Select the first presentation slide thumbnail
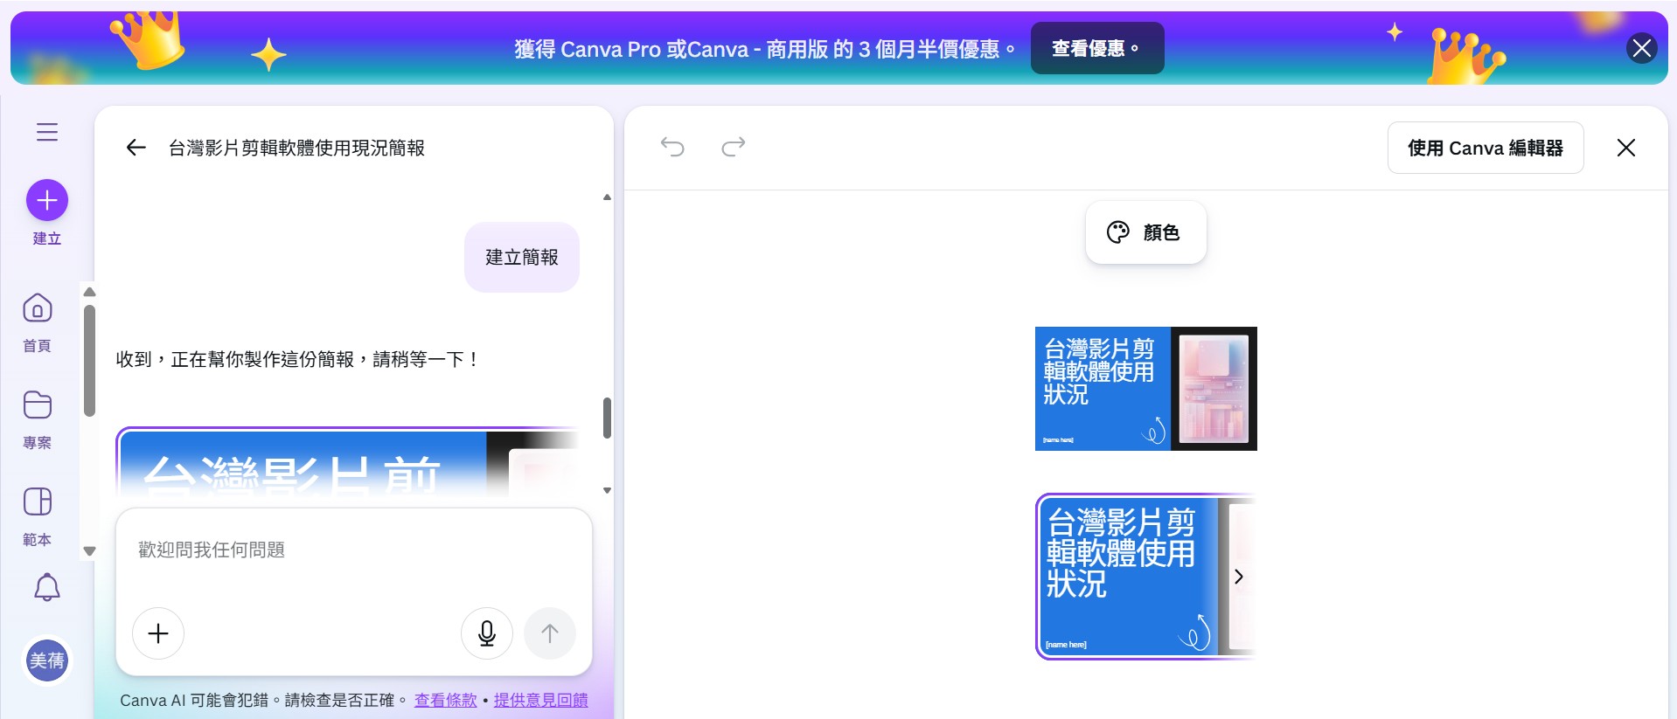The width and height of the screenshot is (1677, 719). pyautogui.click(x=1146, y=389)
